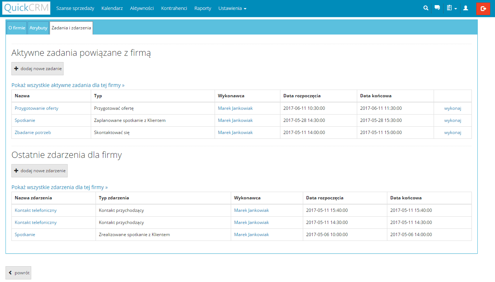Click the QuickCRM logo

pyautogui.click(x=26, y=8)
